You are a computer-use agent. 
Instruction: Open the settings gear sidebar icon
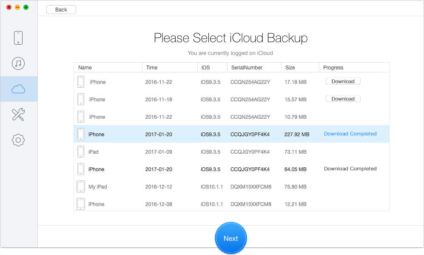(x=18, y=140)
